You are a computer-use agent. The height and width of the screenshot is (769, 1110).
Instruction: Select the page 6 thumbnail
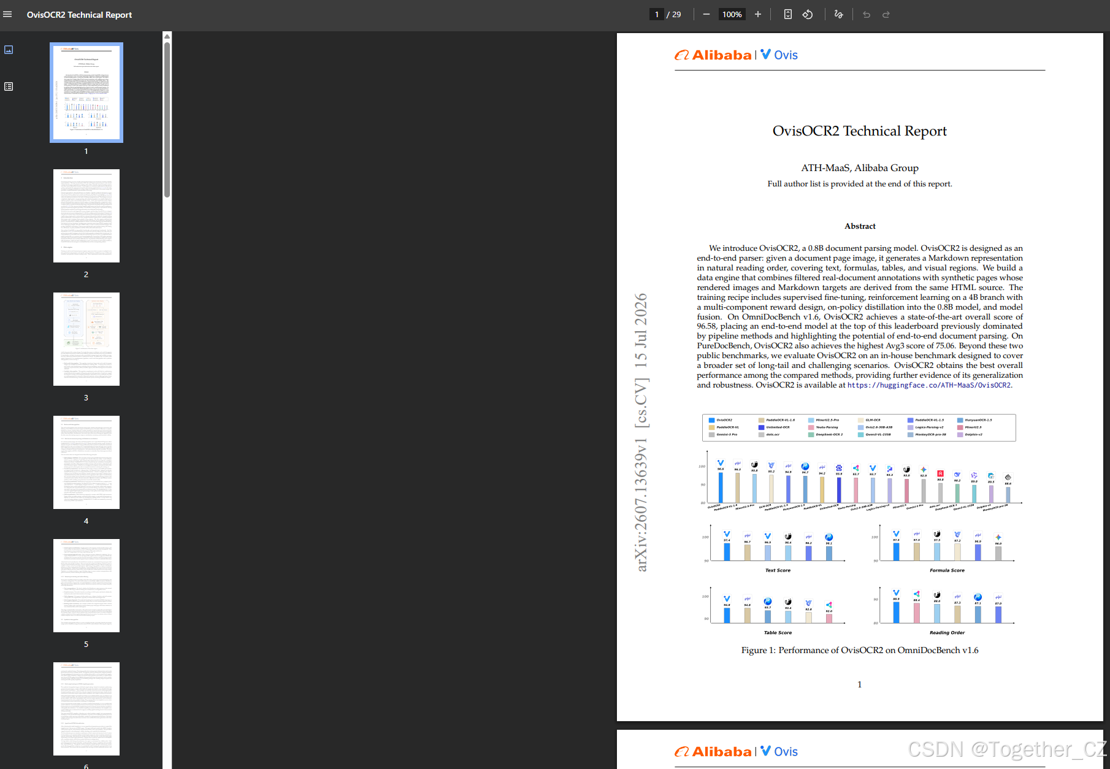point(86,709)
